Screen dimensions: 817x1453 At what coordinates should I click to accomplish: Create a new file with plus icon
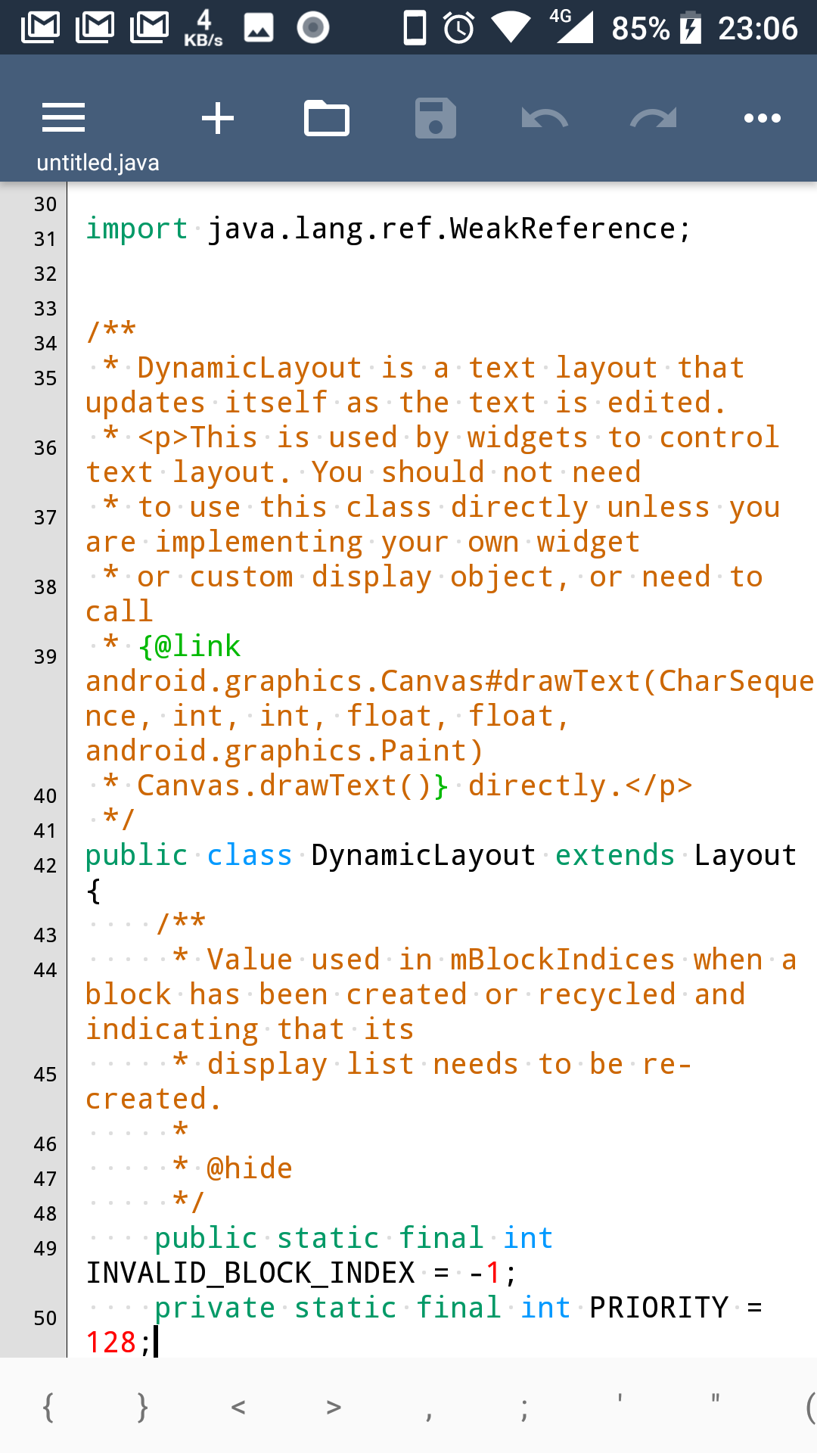click(218, 118)
